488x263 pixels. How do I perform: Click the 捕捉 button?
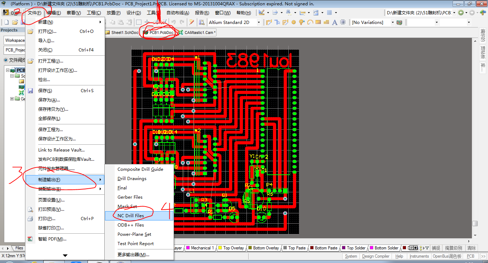click(436, 248)
